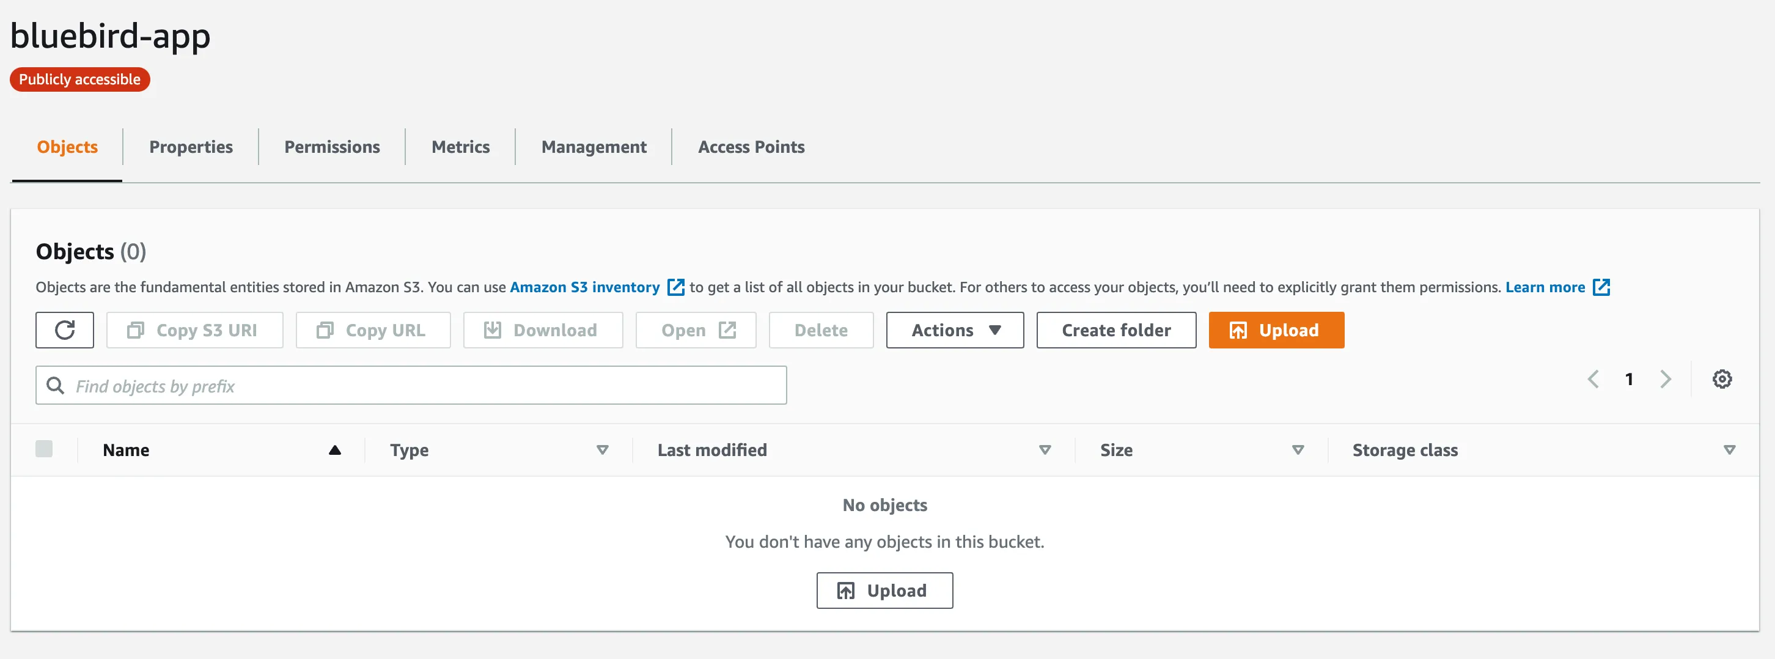
Task: Click Upload button below No objects
Action: coord(884,591)
